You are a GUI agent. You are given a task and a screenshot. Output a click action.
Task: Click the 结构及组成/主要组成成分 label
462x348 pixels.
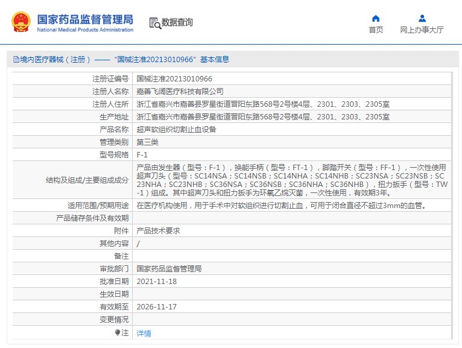coord(87,180)
